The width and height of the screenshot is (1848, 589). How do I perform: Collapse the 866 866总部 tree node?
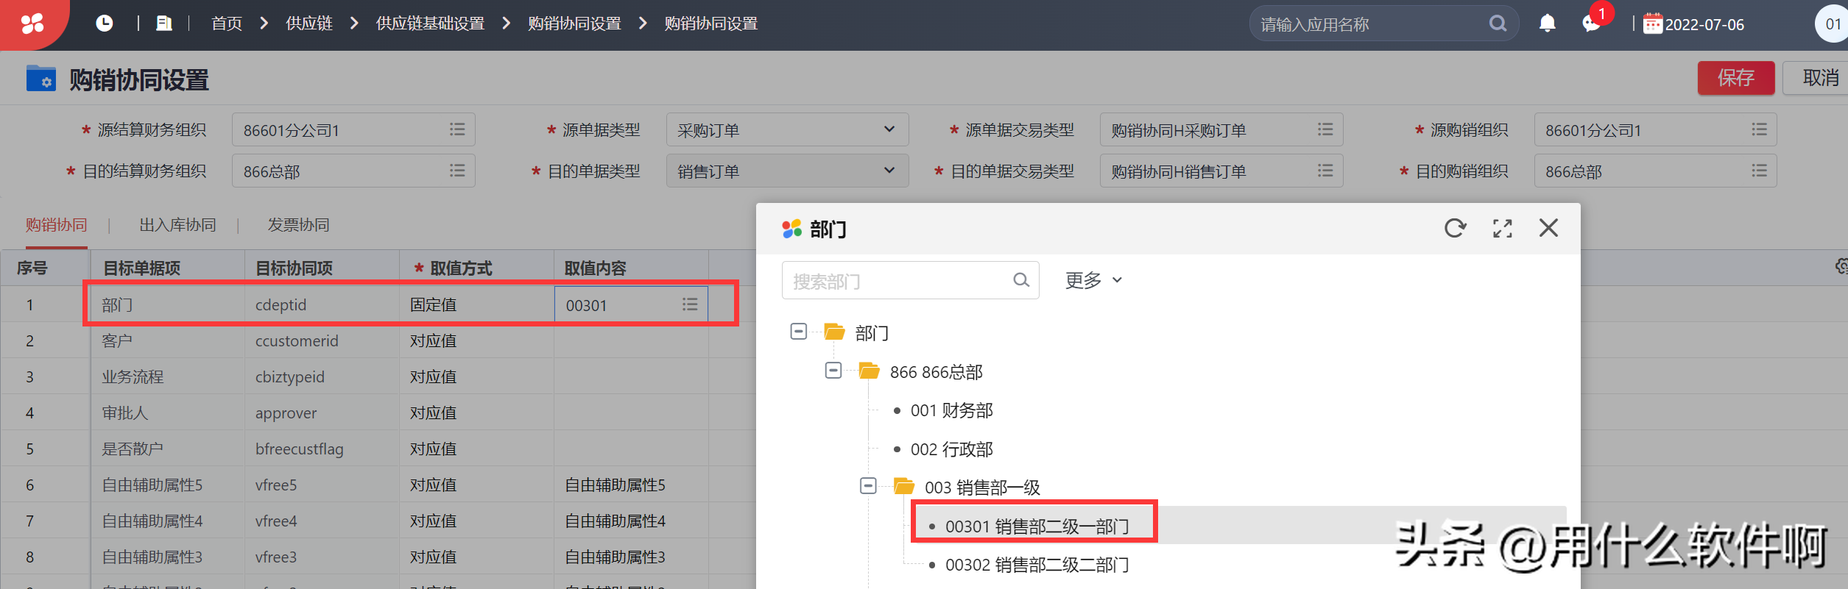tap(833, 371)
